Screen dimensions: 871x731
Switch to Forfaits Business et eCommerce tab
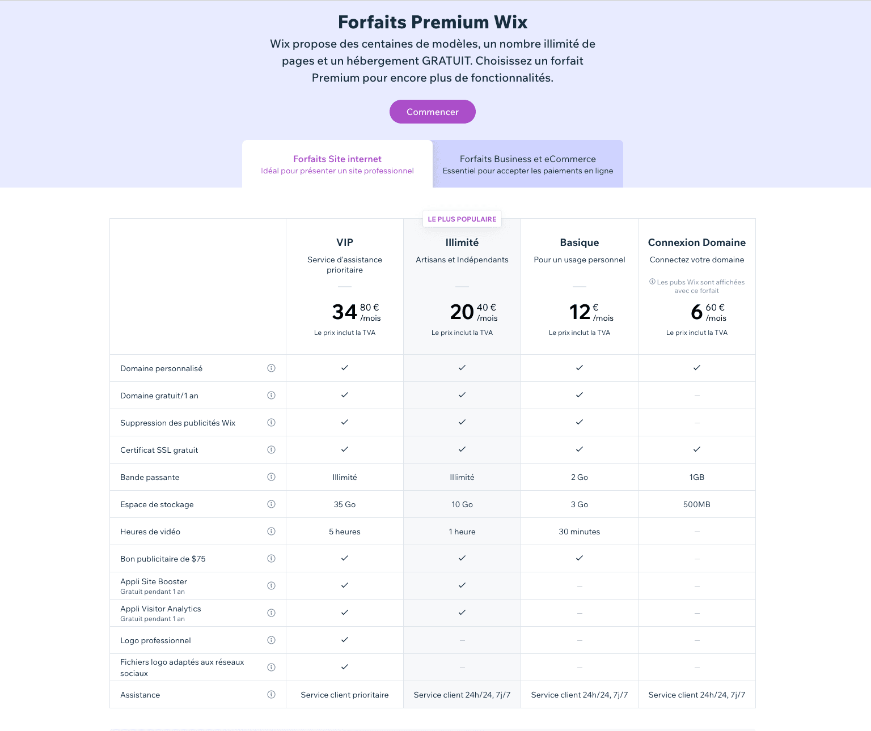coord(528,164)
